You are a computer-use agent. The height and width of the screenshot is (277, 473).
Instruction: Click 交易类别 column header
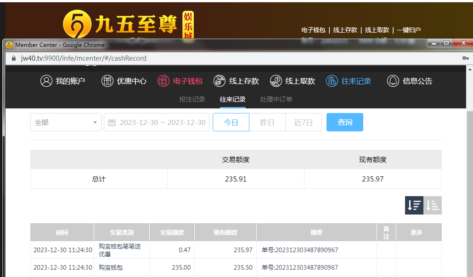coord(122,232)
